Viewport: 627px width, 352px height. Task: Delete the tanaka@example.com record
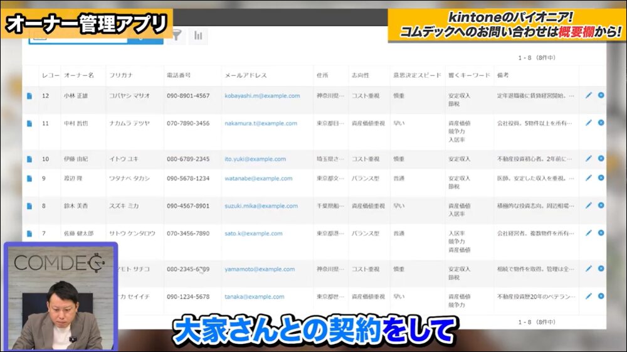pos(601,296)
